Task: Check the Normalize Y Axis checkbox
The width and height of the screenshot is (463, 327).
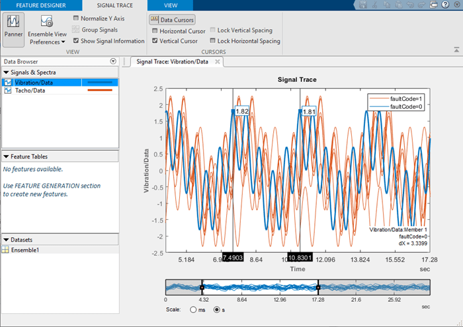Action: [77, 18]
